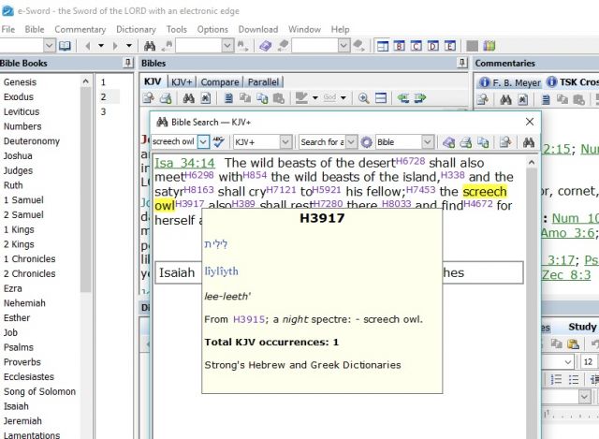
Task: Click the H8163 Strong's number after satyr
Action: pyautogui.click(x=198, y=189)
